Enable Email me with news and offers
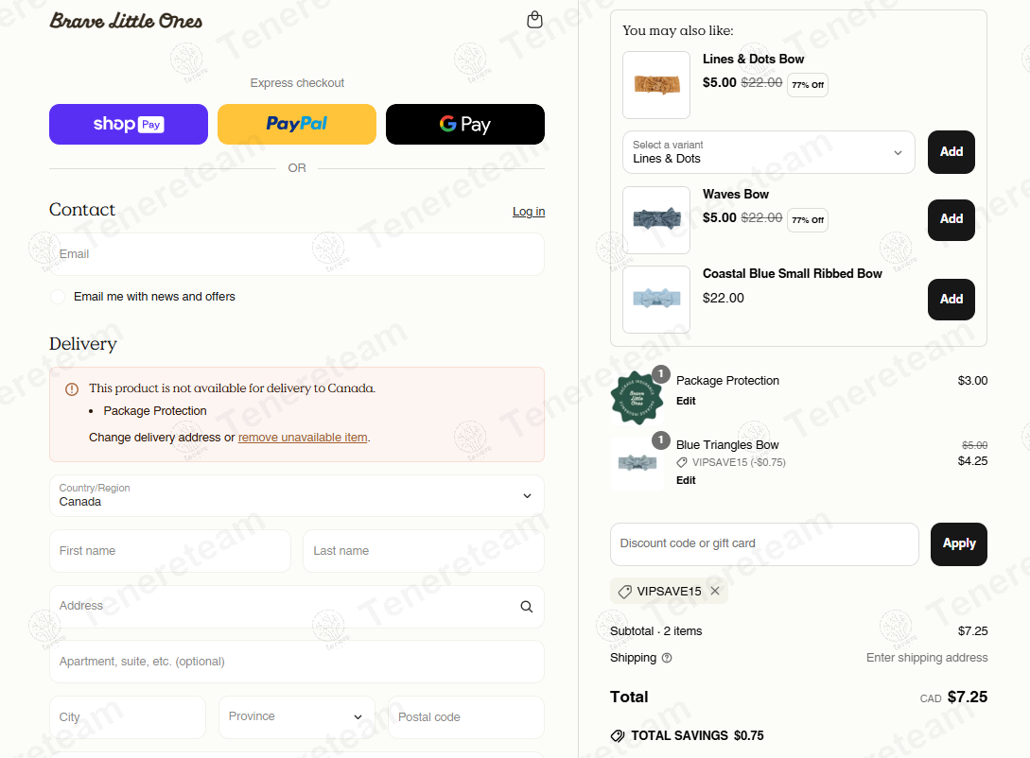Screen dimensions: 1030x758 [x=58, y=297]
